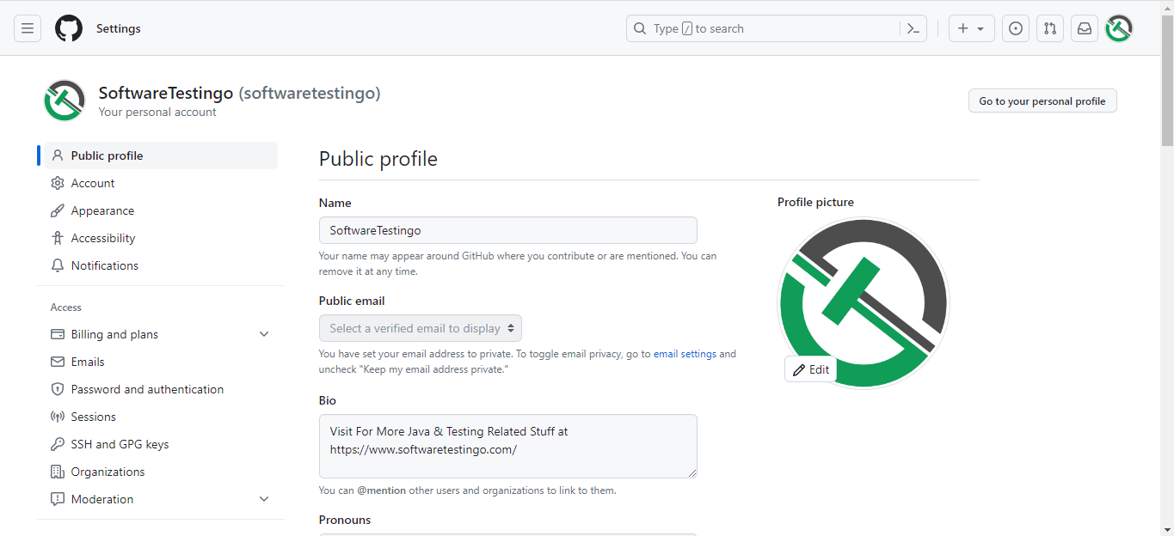Click the Pronouns field label
This screenshot has height=536, width=1174.
tap(345, 520)
